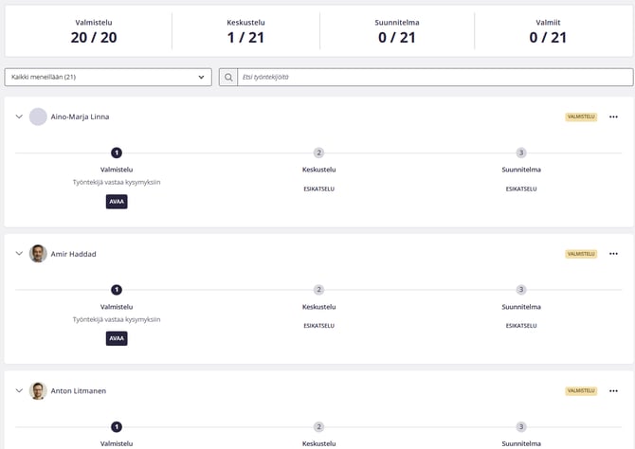Click Amir Haddad's profile photo

[38, 254]
